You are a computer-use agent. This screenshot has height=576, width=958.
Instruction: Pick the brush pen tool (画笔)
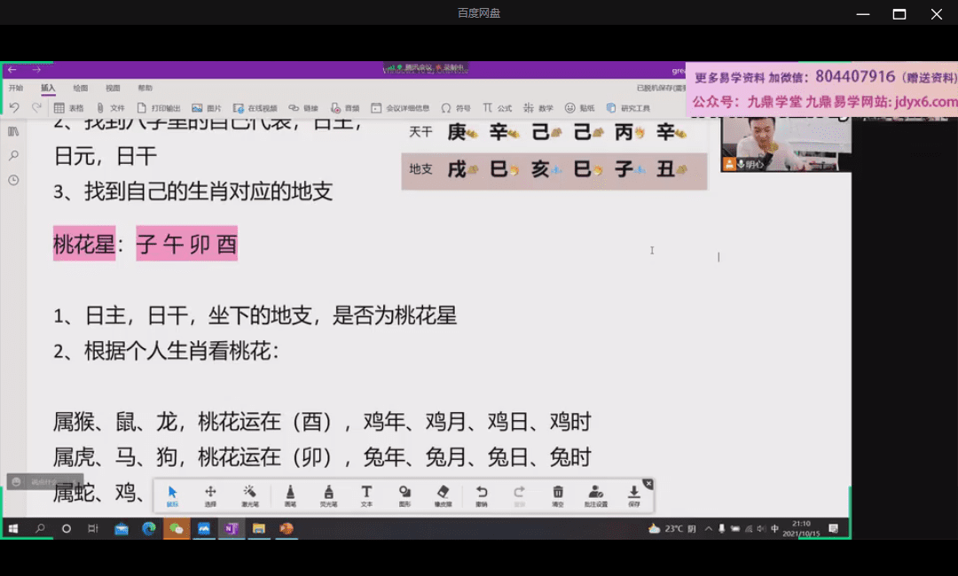290,494
